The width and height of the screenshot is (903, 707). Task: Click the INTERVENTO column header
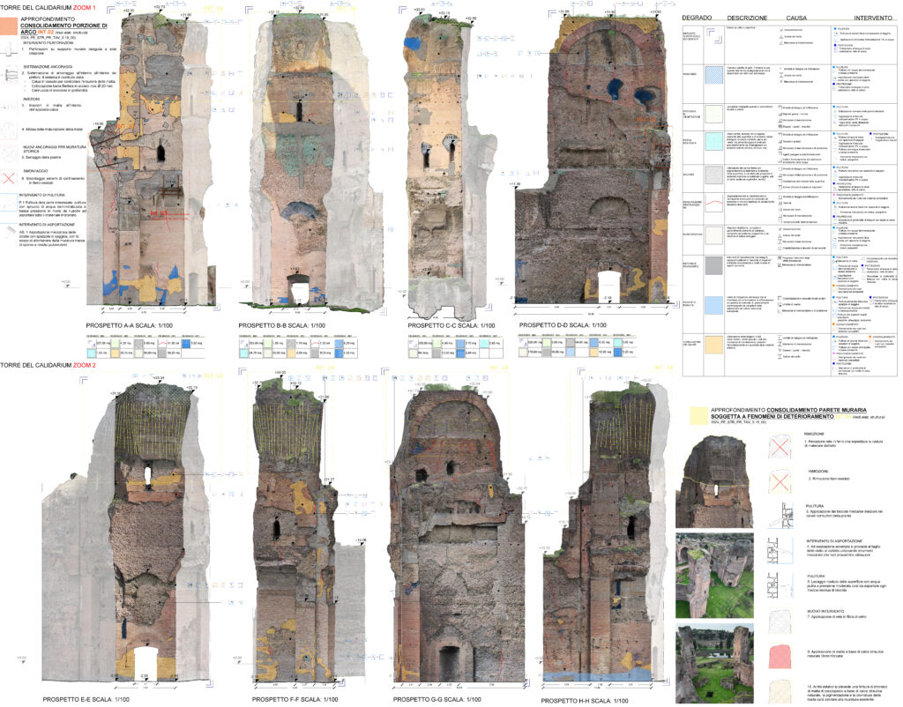click(x=863, y=18)
